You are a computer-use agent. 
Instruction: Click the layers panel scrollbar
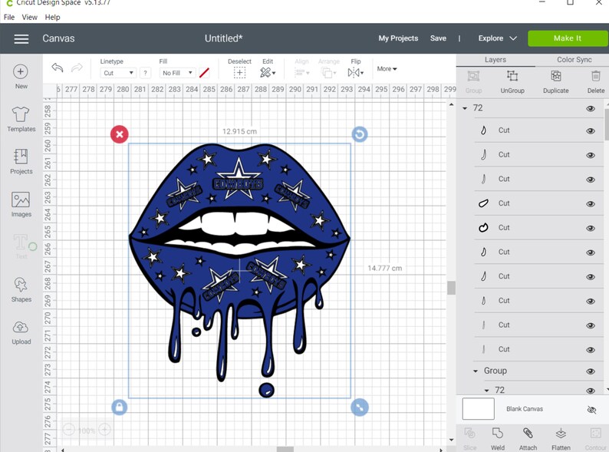(x=606, y=124)
